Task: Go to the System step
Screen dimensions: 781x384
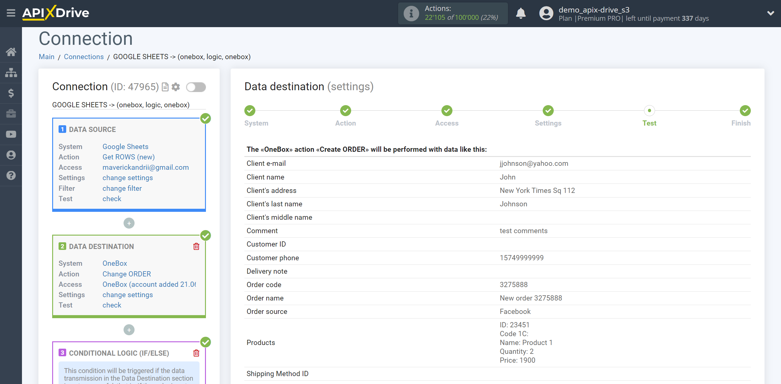Action: pyautogui.click(x=250, y=111)
